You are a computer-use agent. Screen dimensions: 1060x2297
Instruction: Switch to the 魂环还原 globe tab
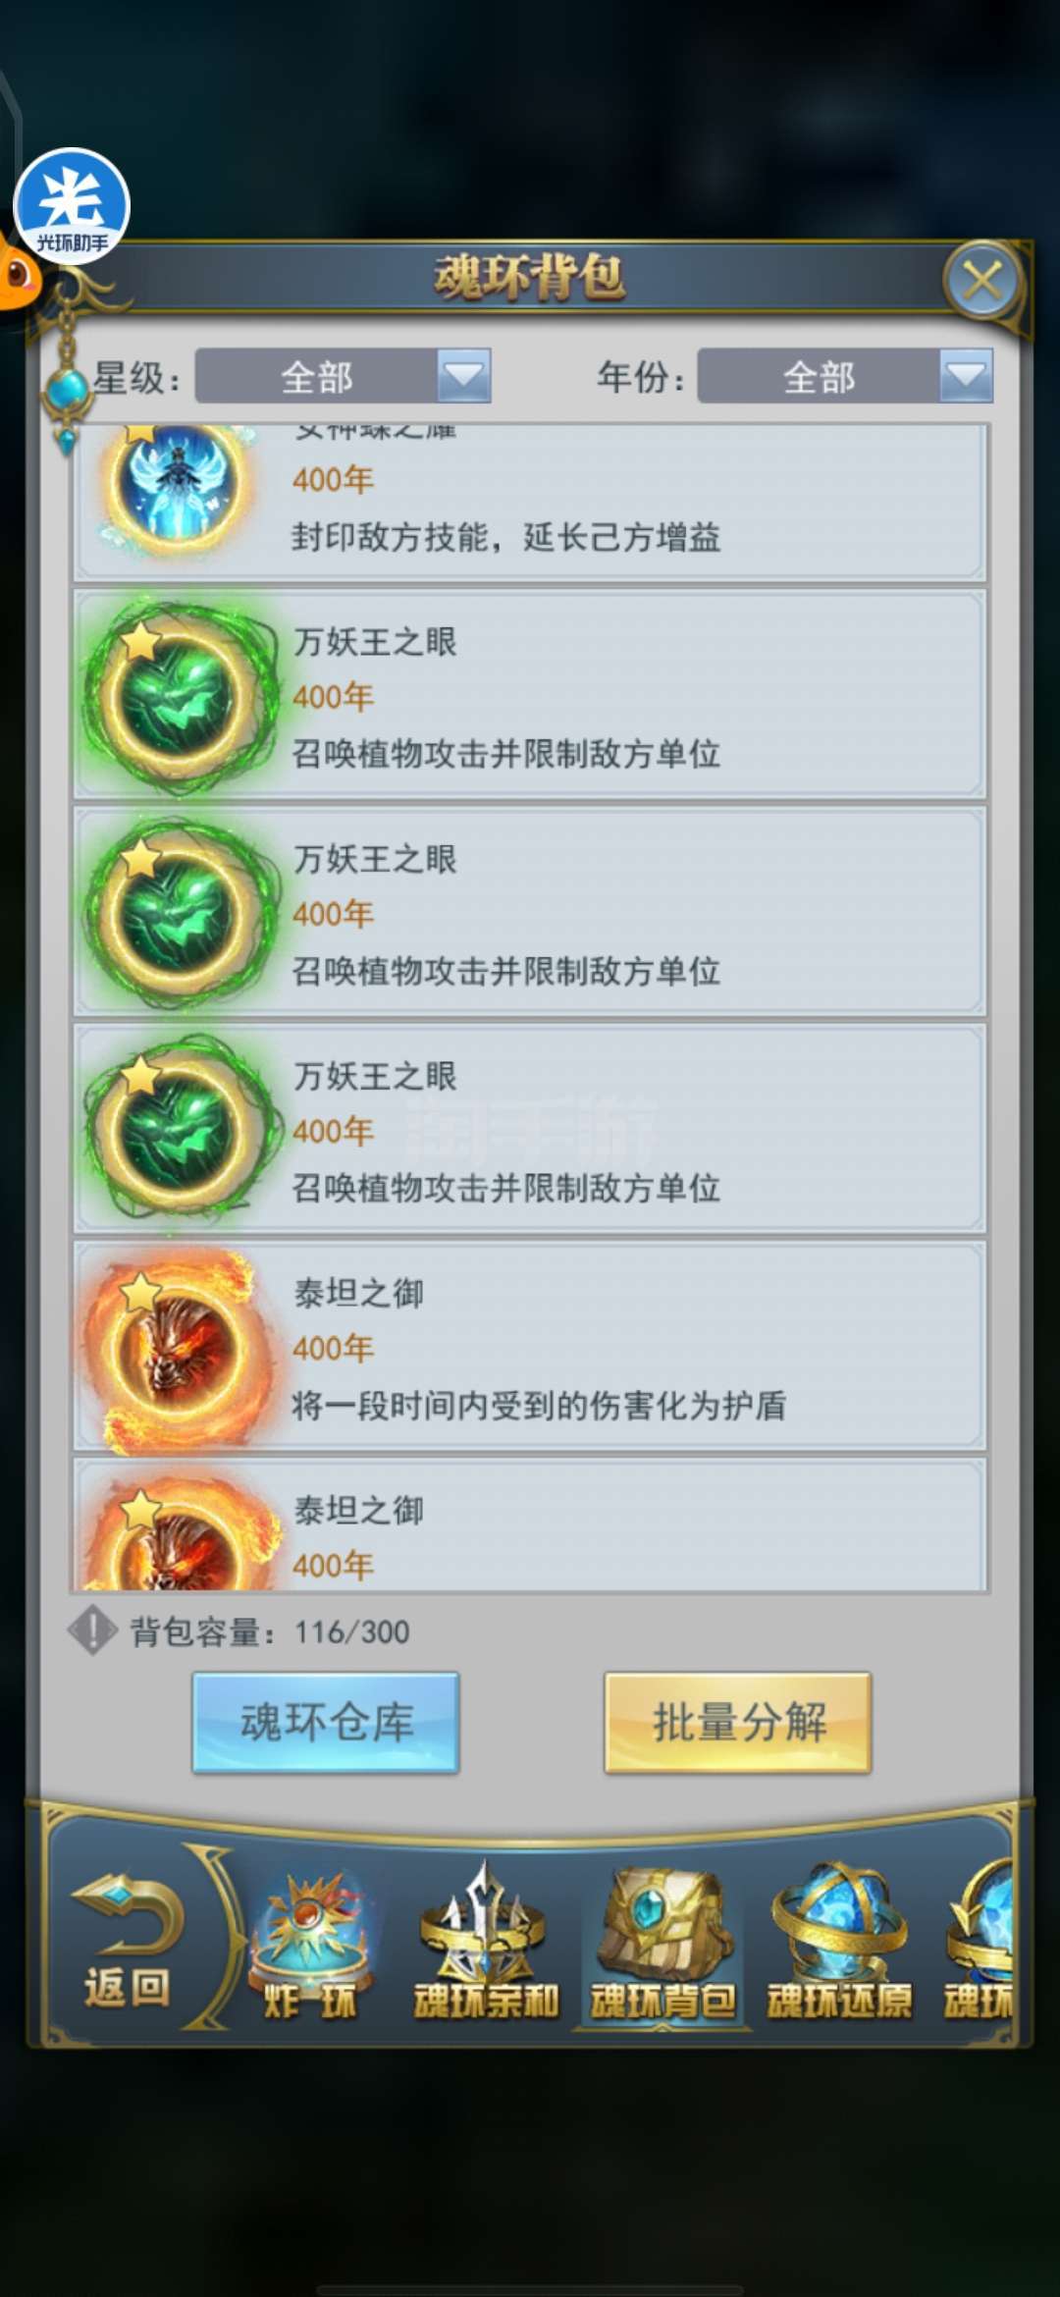[x=839, y=1944]
